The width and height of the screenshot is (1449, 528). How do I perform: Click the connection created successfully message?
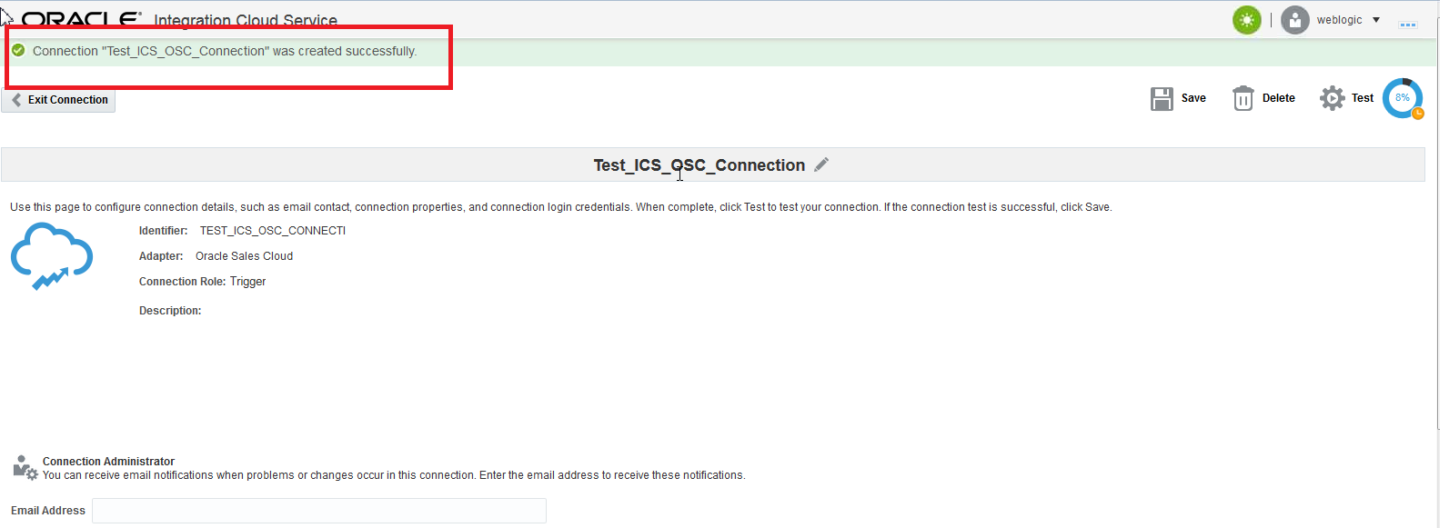(225, 51)
